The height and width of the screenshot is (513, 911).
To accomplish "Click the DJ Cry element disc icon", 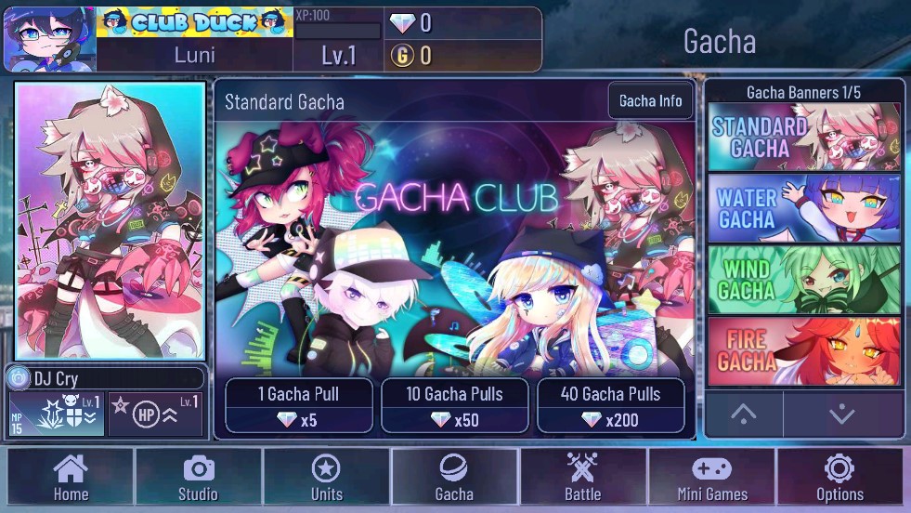I will point(19,378).
